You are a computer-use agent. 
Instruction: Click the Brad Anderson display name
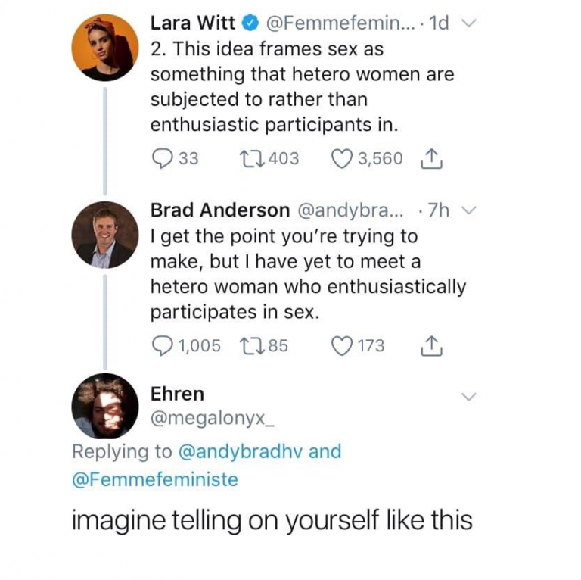219,210
